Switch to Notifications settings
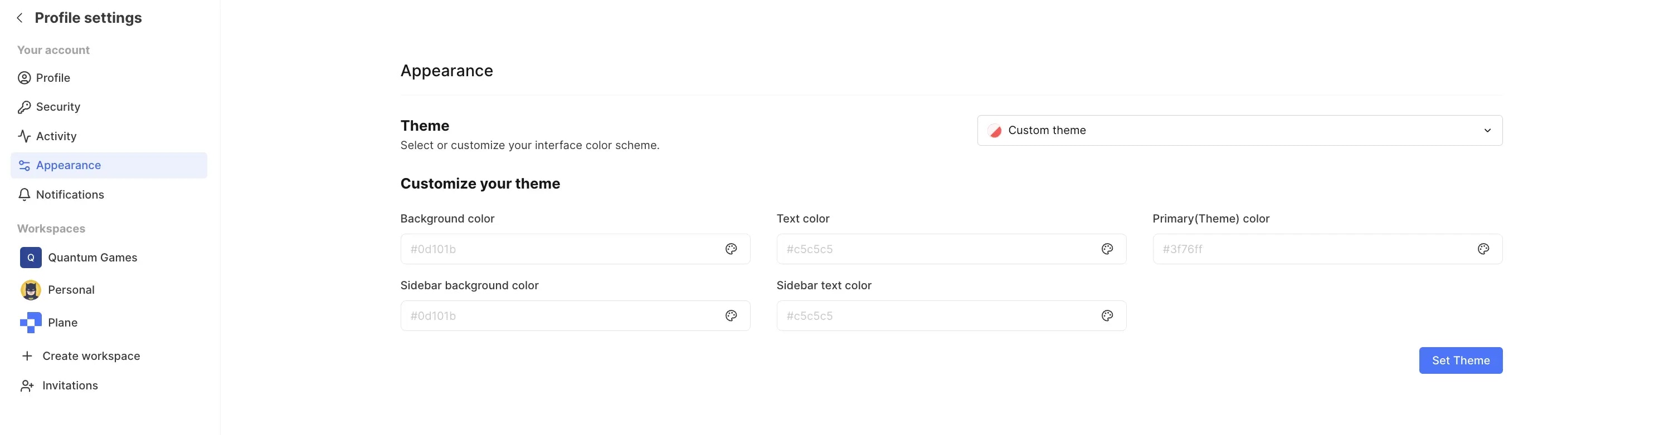Screen dimensions: 1674x435 pyautogui.click(x=70, y=195)
